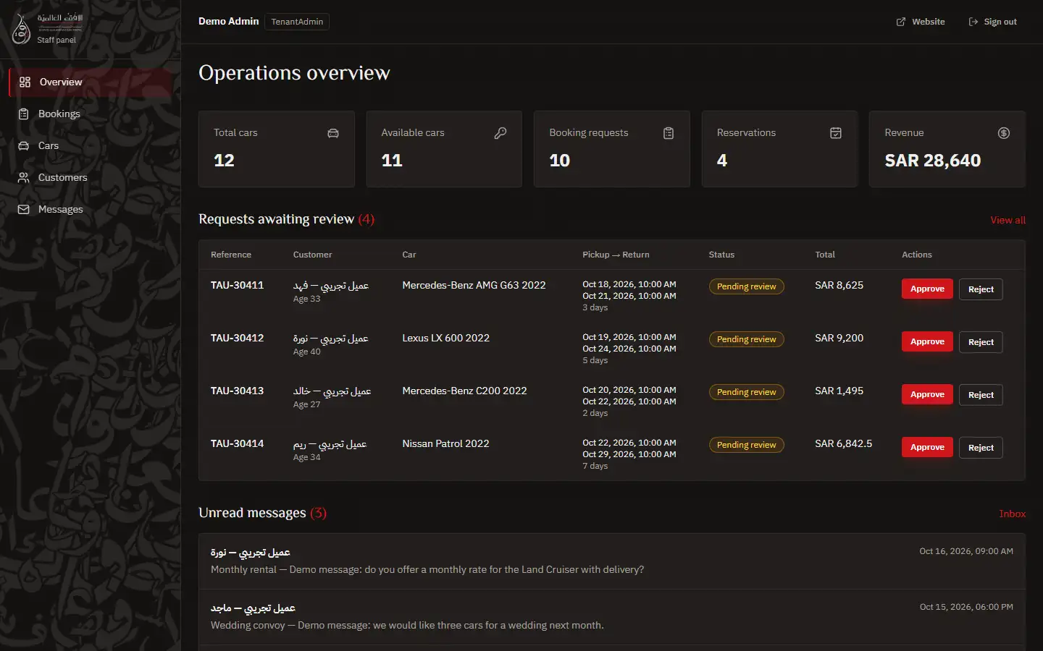
Task: Click the clipboard icon on Booking requests card
Action: coord(669,133)
